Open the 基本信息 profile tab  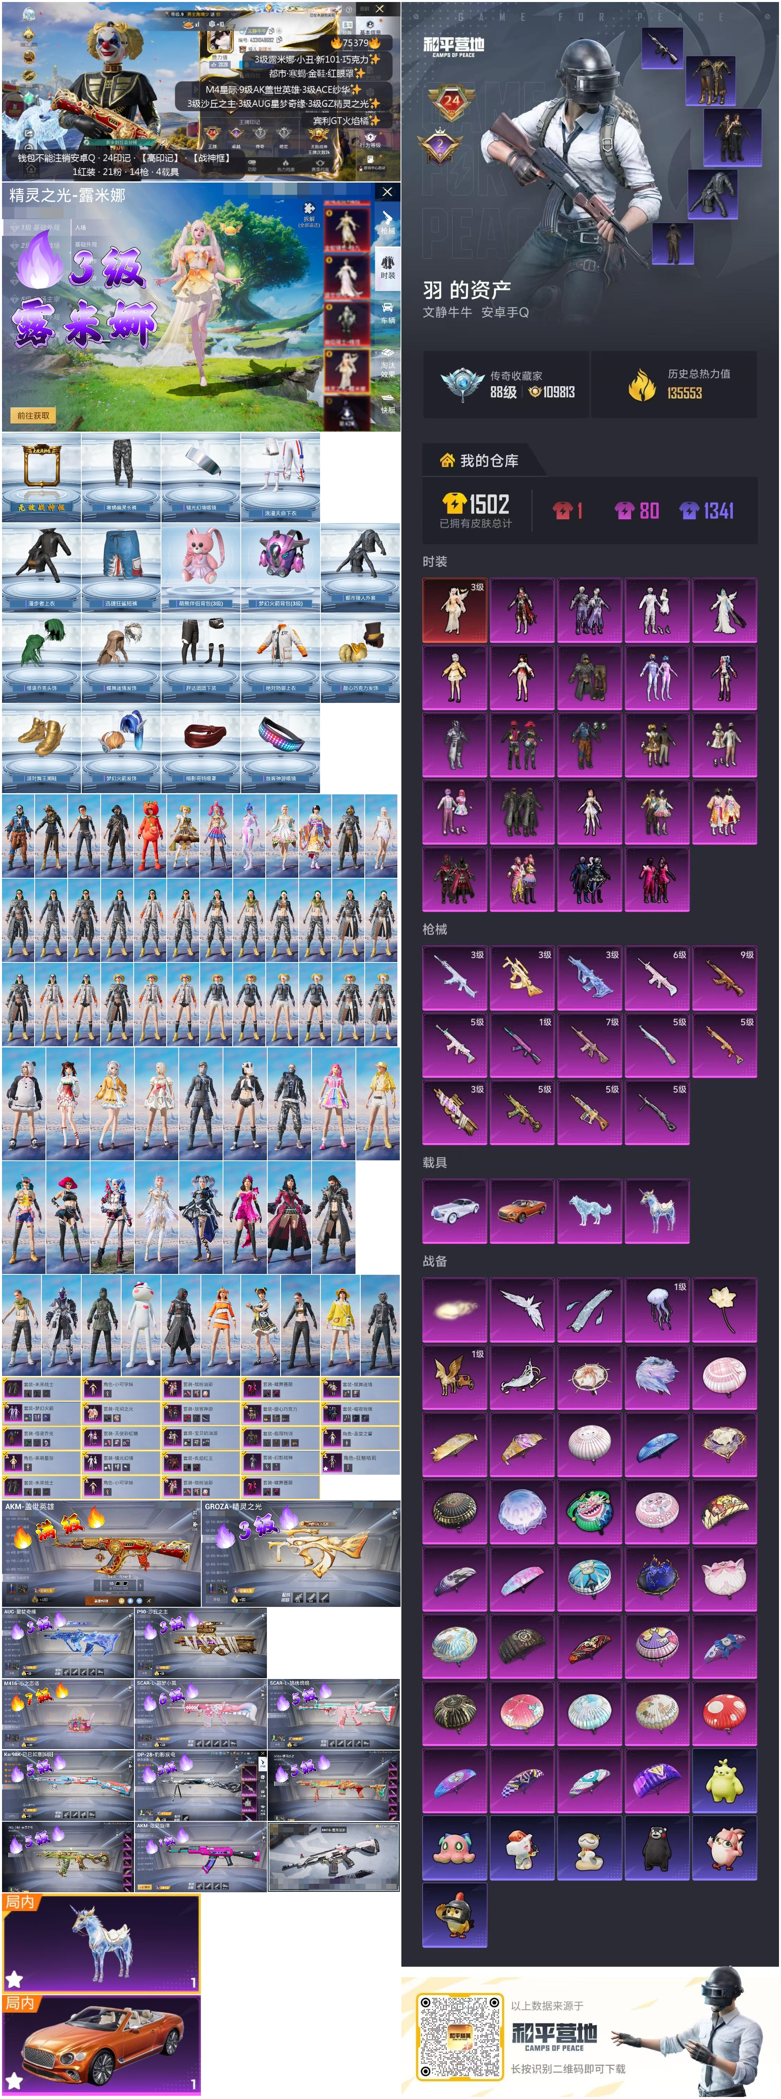[370, 29]
